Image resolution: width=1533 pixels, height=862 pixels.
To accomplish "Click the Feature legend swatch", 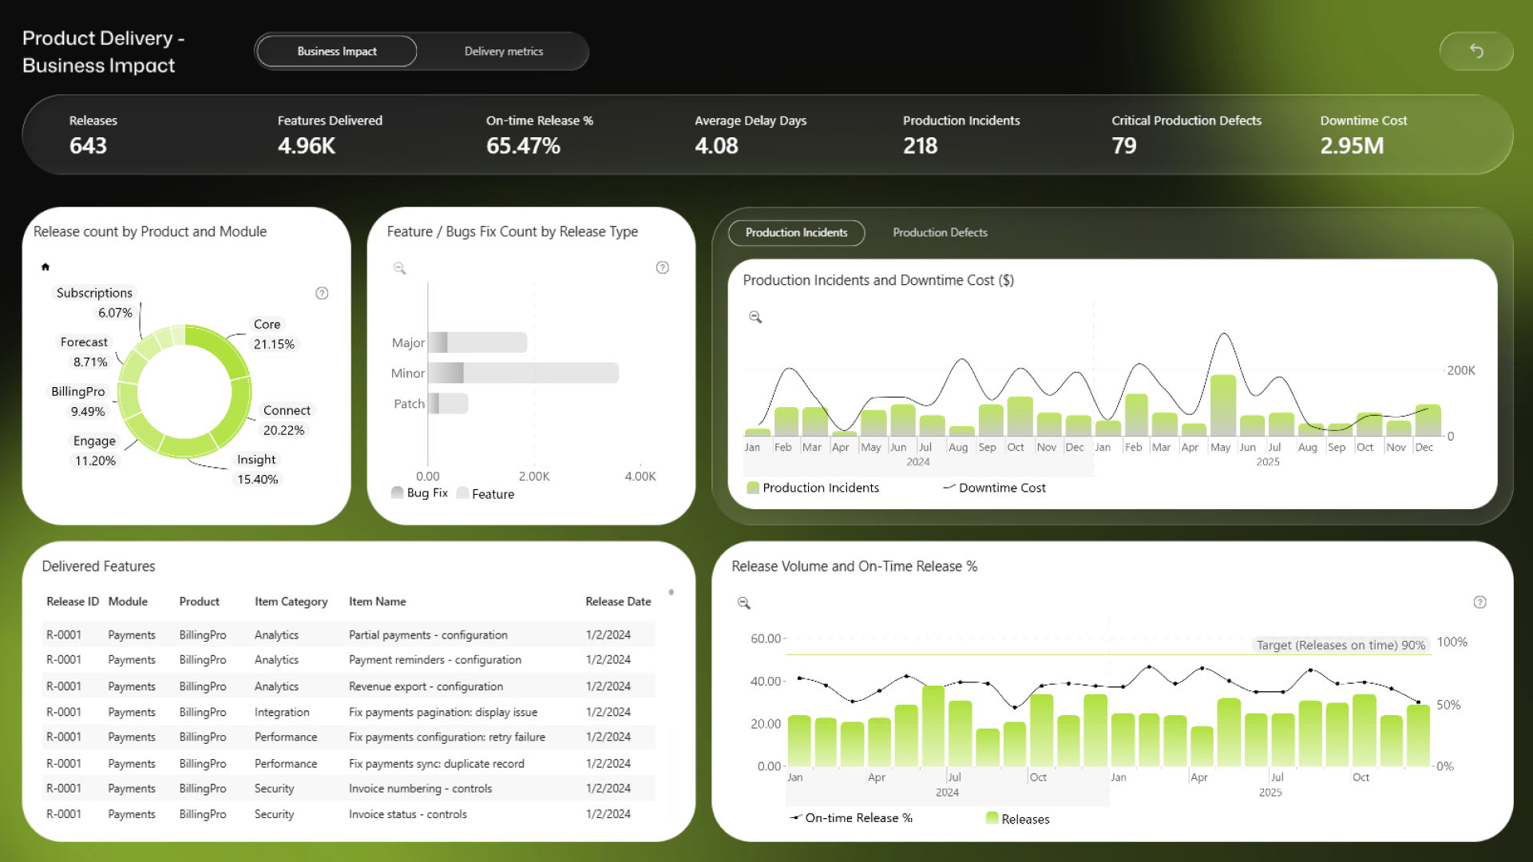I will tap(462, 493).
